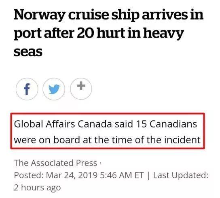
Task: Click '5:46 AM ET' in the timestamp
Action: pyautogui.click(x=122, y=175)
